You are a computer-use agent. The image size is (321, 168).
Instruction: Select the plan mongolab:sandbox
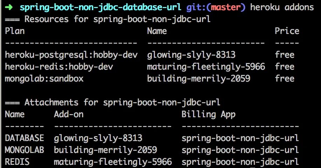point(44,79)
